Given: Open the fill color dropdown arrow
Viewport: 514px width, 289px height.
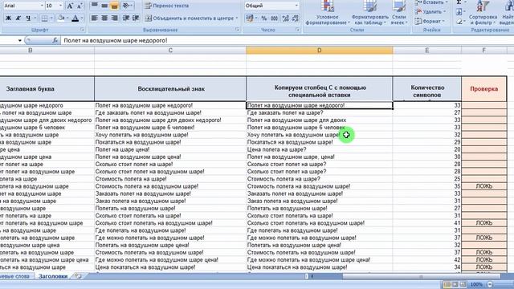Looking at the screenshot, I should (x=67, y=18).
